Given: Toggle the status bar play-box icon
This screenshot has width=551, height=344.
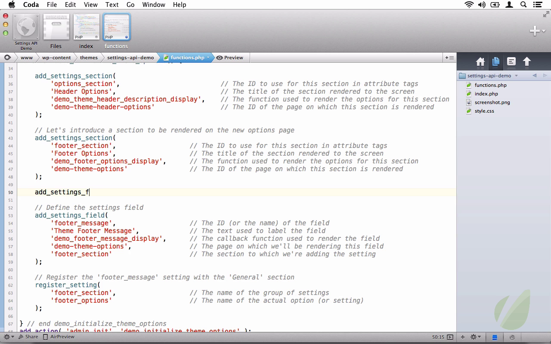Looking at the screenshot, I should point(450,337).
